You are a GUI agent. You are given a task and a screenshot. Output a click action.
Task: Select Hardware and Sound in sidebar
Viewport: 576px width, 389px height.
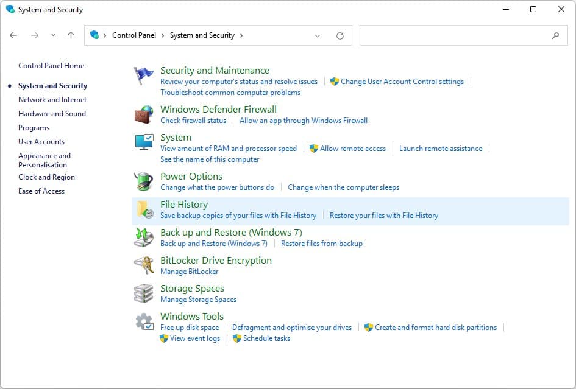[52, 114]
